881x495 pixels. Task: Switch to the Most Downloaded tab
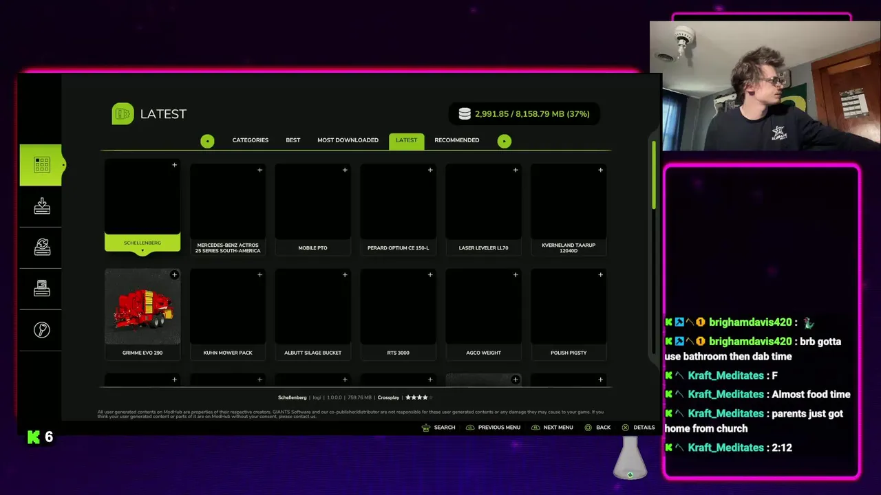pyautogui.click(x=348, y=140)
